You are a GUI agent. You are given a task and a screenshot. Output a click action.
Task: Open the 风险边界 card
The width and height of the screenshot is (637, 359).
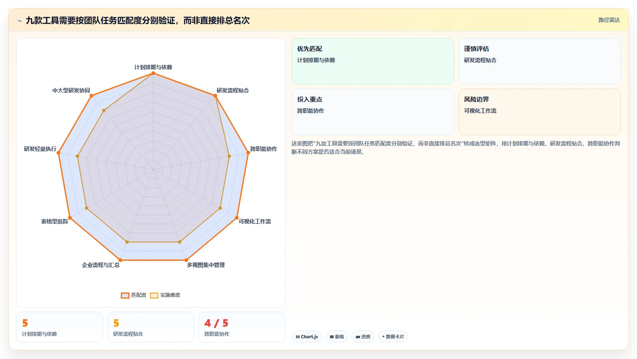[x=539, y=112]
